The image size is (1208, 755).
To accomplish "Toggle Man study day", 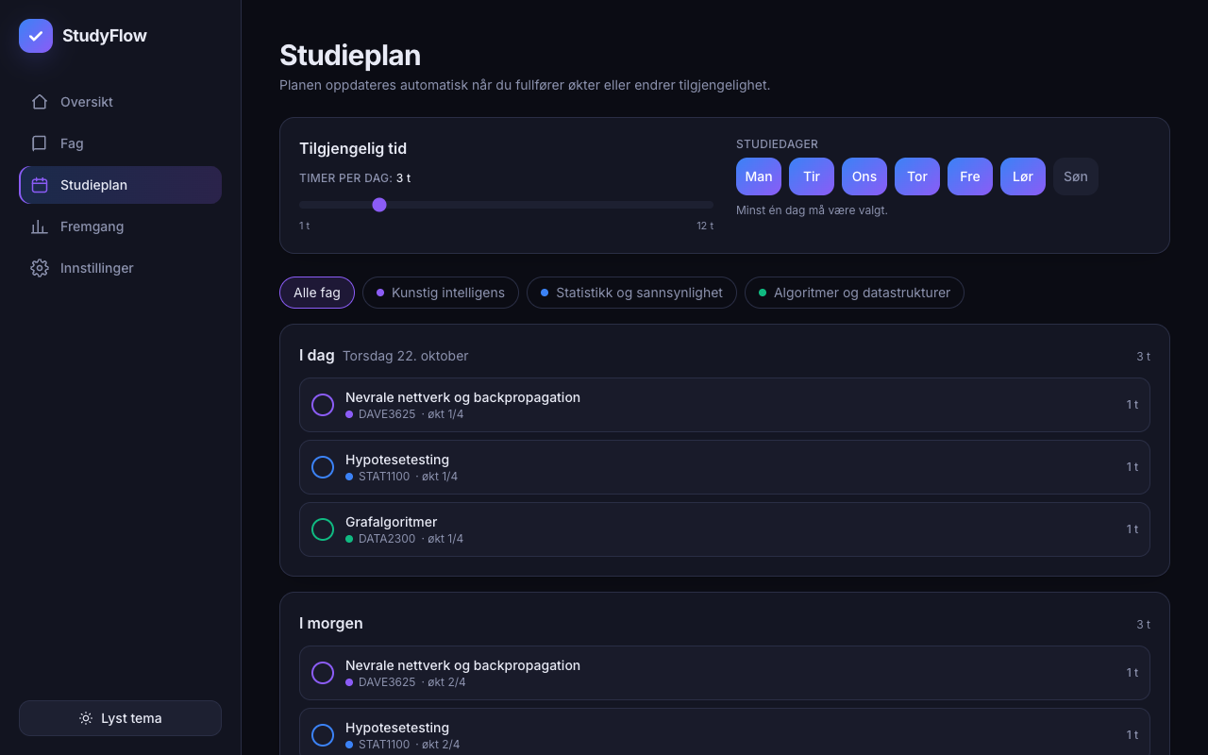I will 759,176.
